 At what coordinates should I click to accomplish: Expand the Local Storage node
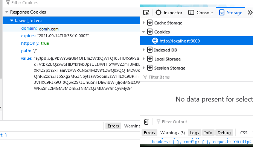[143, 59]
